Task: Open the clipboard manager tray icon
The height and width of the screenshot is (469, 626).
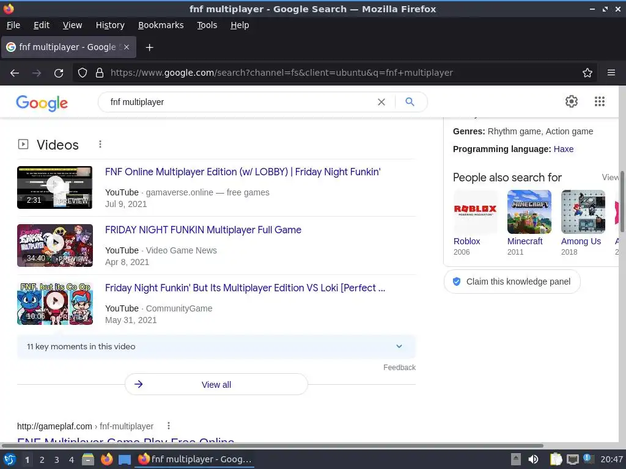Action: pos(555,459)
